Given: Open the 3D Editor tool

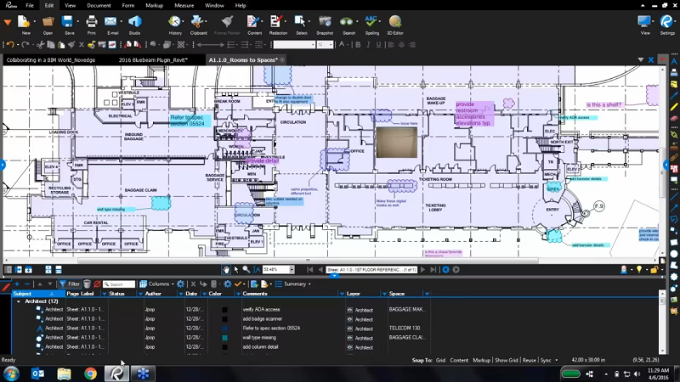Looking at the screenshot, I should [396, 22].
